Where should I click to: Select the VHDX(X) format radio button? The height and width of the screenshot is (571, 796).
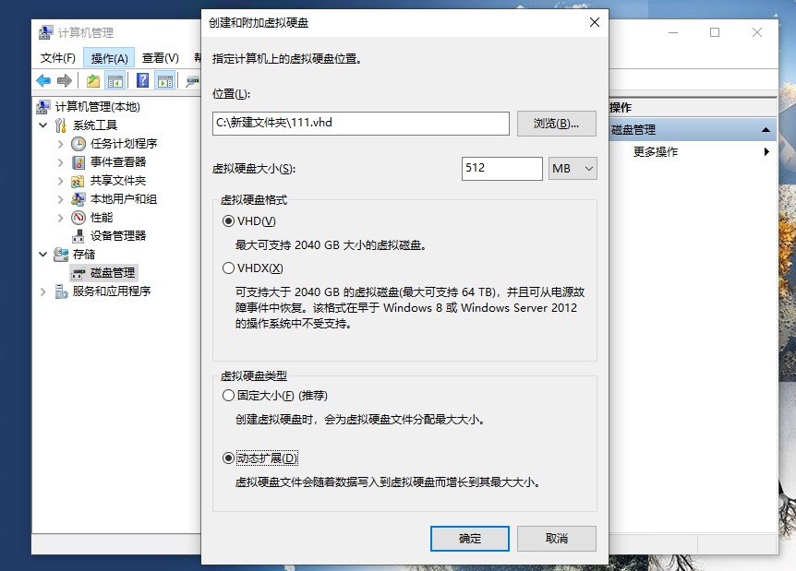pos(228,268)
